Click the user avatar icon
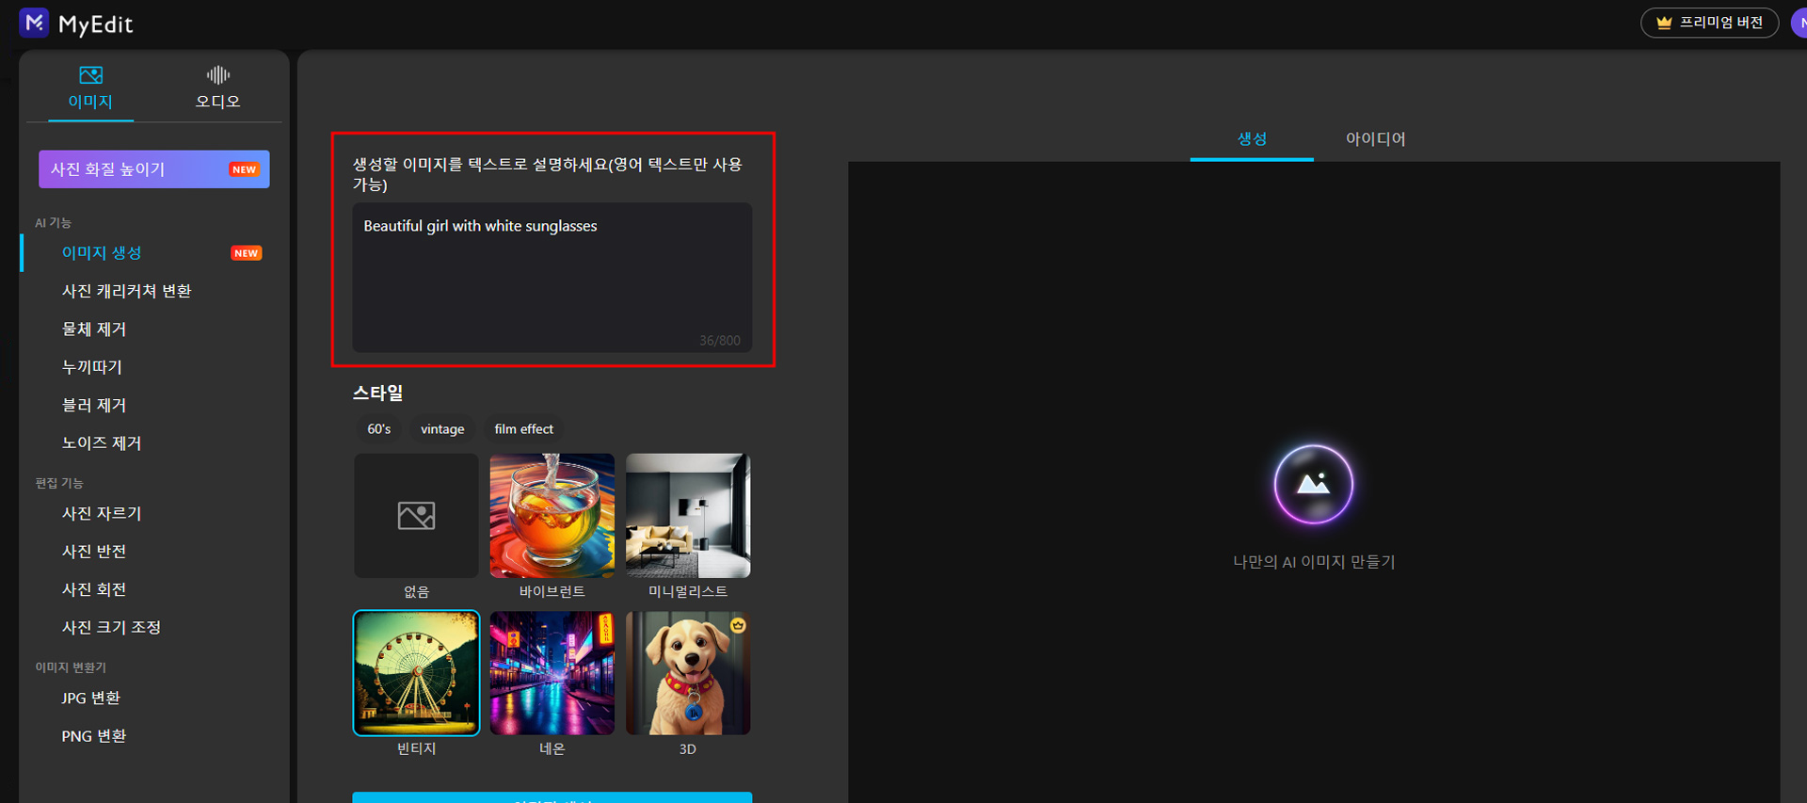The height and width of the screenshot is (803, 1807). tap(1799, 23)
